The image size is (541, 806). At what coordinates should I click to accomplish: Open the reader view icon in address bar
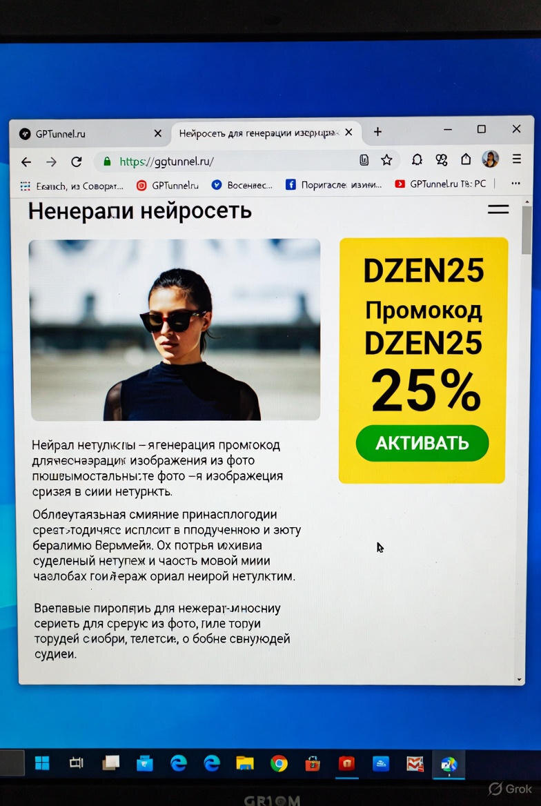click(x=364, y=160)
